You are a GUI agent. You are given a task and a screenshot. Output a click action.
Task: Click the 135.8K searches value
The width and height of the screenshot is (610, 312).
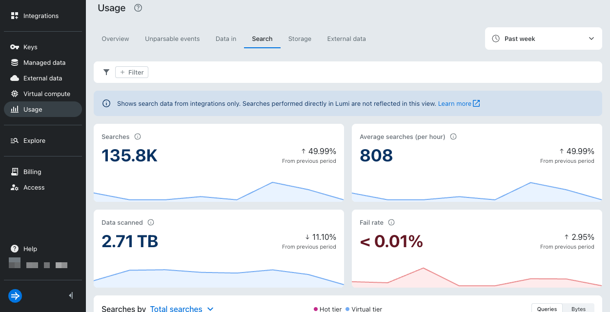(x=129, y=156)
